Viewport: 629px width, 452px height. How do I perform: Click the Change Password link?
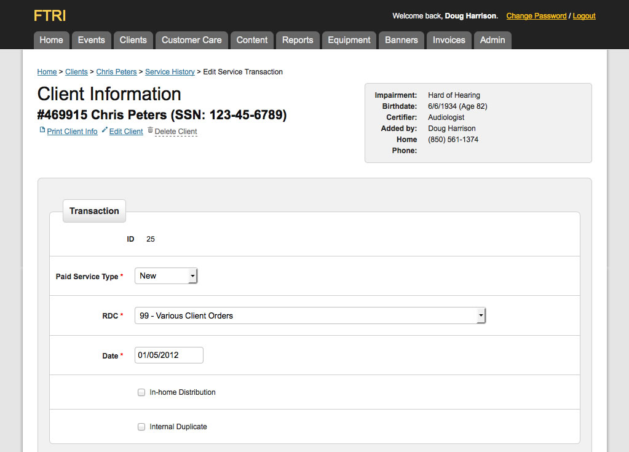coord(536,16)
